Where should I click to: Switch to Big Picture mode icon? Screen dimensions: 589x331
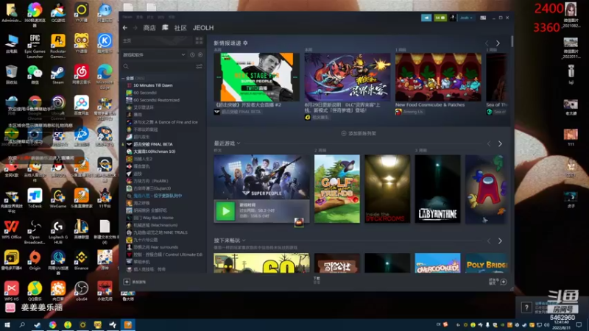click(x=483, y=18)
